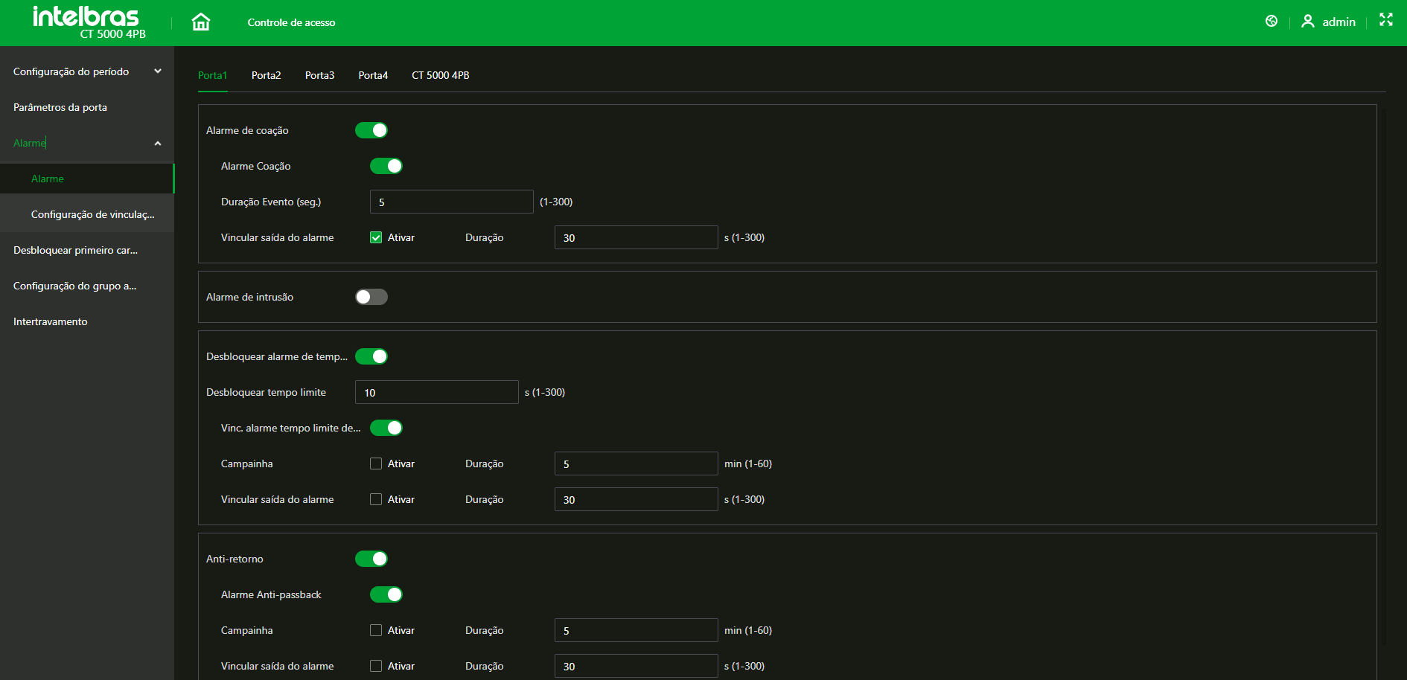
Task: Click the globe language icon
Action: (1272, 22)
